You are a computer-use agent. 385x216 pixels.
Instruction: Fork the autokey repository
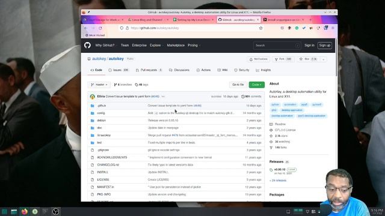tap(283, 59)
